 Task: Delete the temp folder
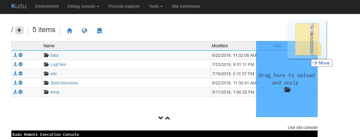point(21,92)
